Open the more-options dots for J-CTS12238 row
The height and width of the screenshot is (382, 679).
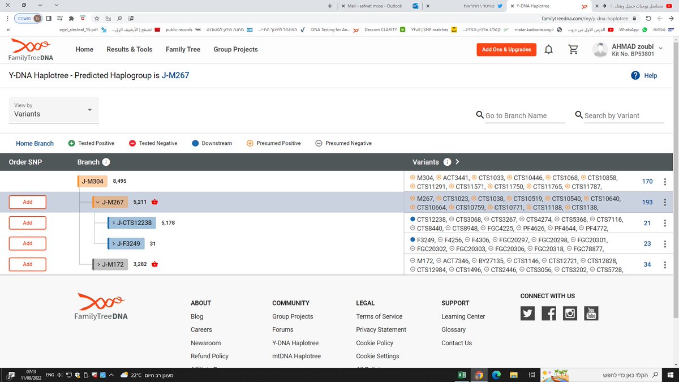click(x=665, y=223)
